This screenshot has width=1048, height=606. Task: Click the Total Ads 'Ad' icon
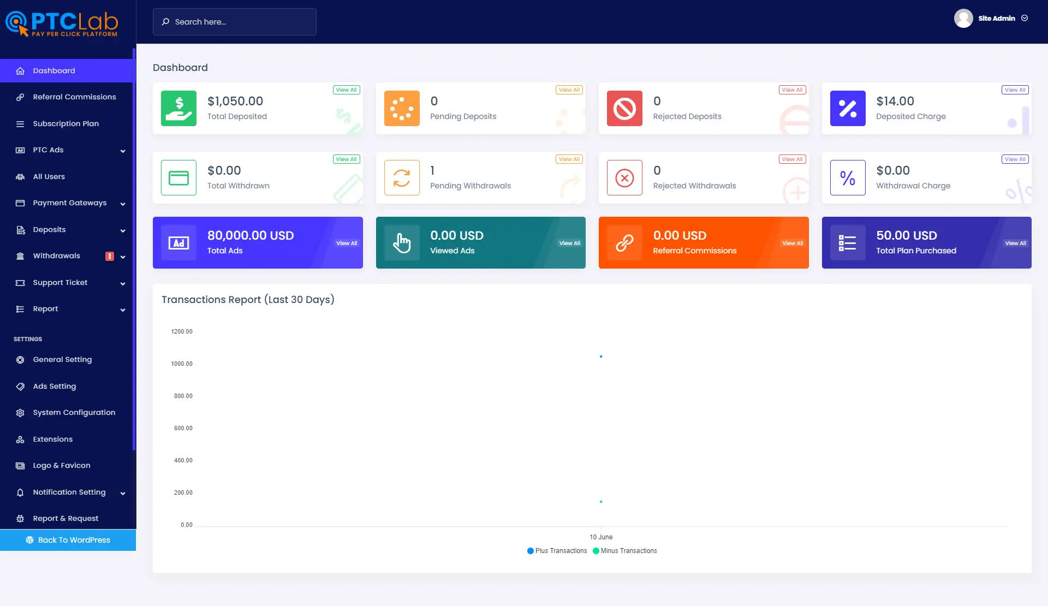(x=178, y=242)
